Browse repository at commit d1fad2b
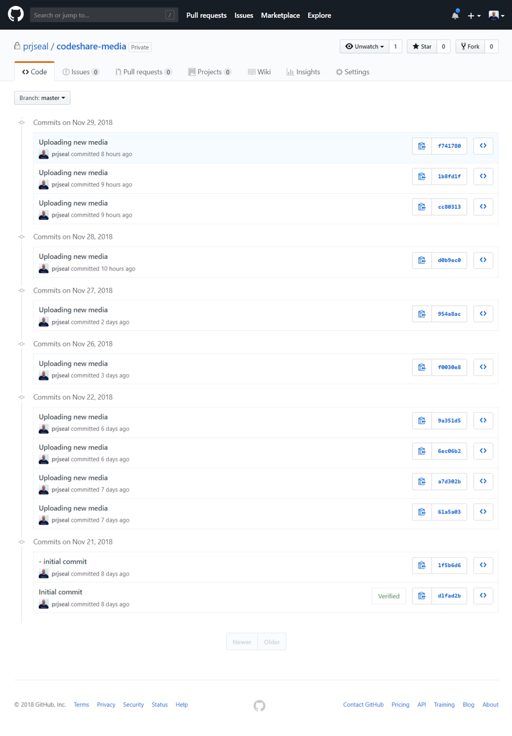The height and width of the screenshot is (736, 512). 483,595
